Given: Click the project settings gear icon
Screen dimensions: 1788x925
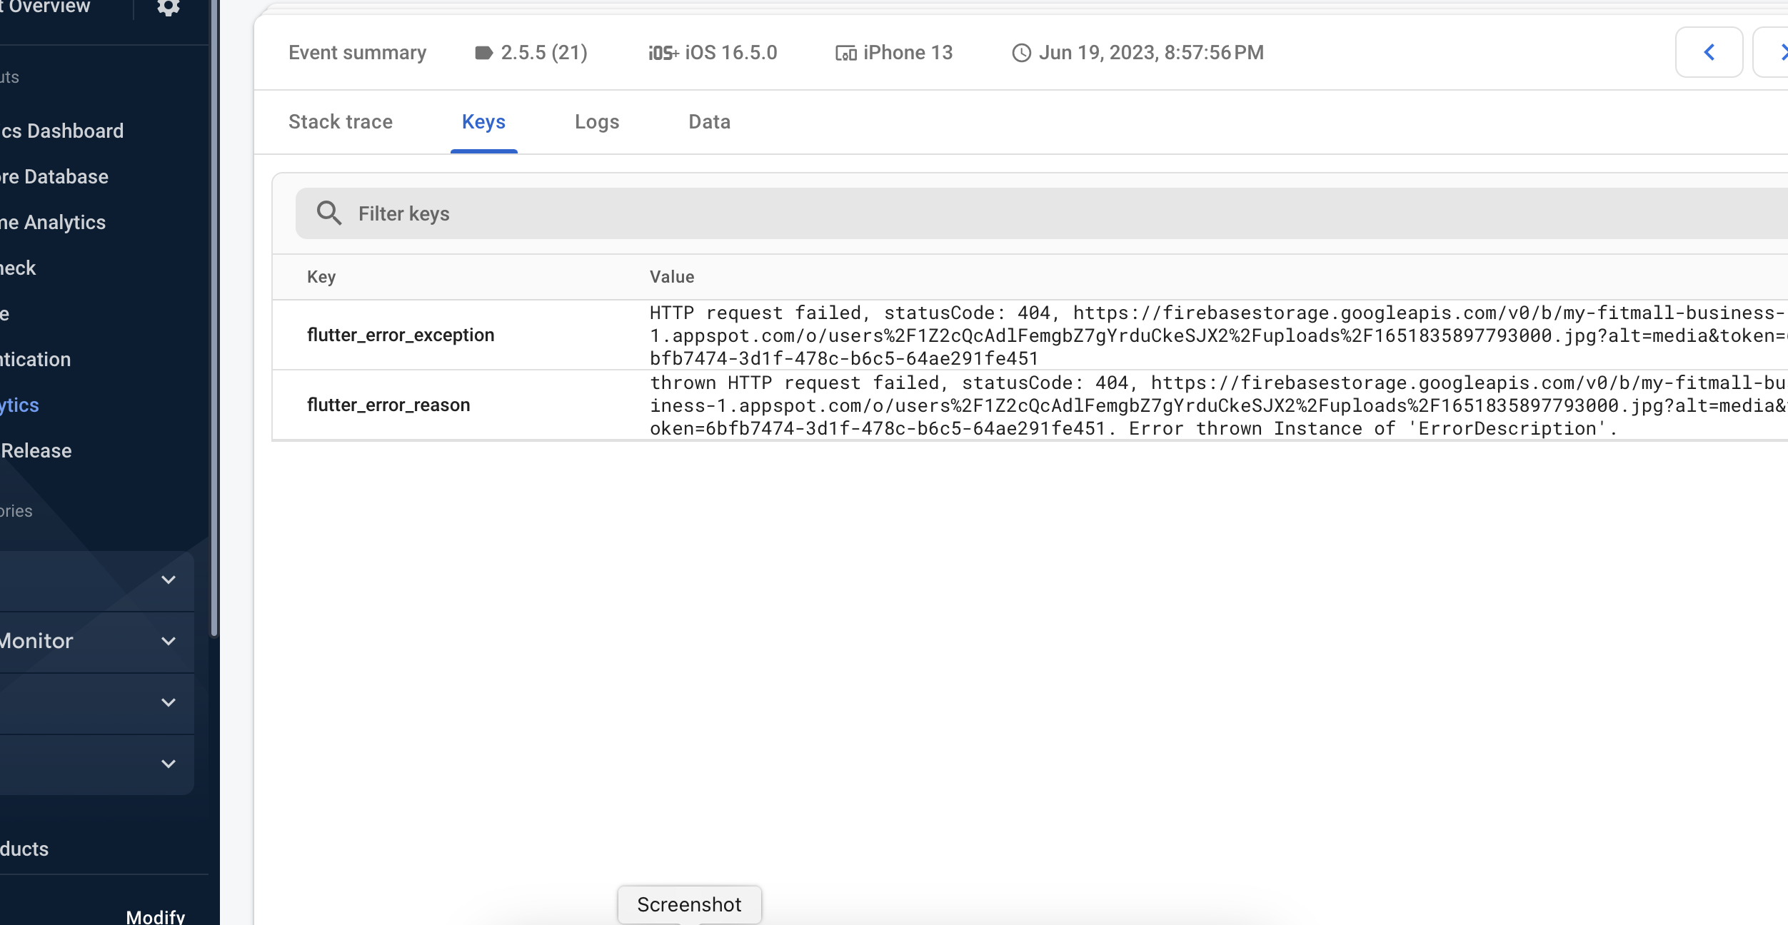Looking at the screenshot, I should 168,7.
